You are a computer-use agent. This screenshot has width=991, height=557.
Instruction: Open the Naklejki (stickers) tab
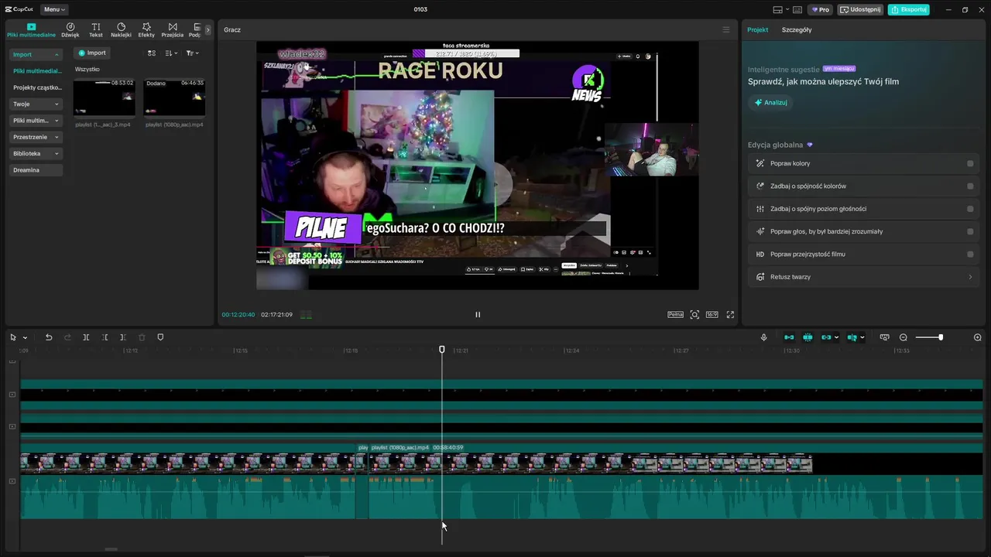[121, 30]
